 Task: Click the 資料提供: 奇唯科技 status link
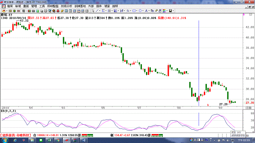click(16, 135)
